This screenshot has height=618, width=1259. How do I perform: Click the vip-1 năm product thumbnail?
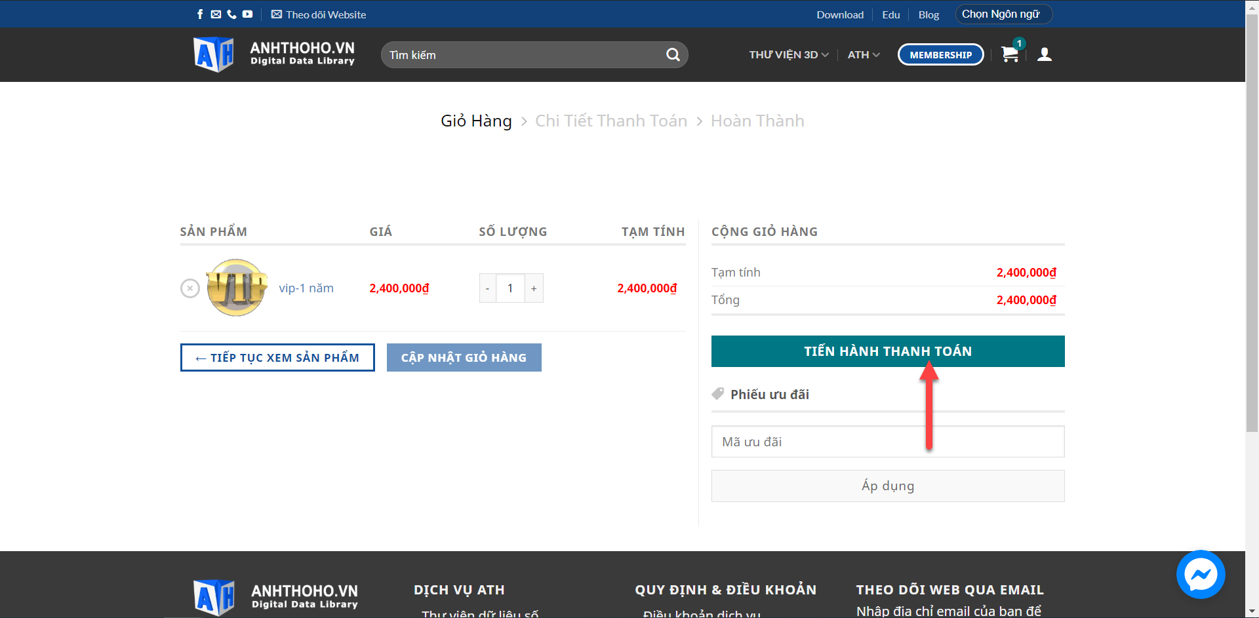pyautogui.click(x=237, y=288)
